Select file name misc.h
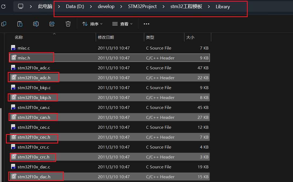This screenshot has height=182, width=293. (24, 58)
